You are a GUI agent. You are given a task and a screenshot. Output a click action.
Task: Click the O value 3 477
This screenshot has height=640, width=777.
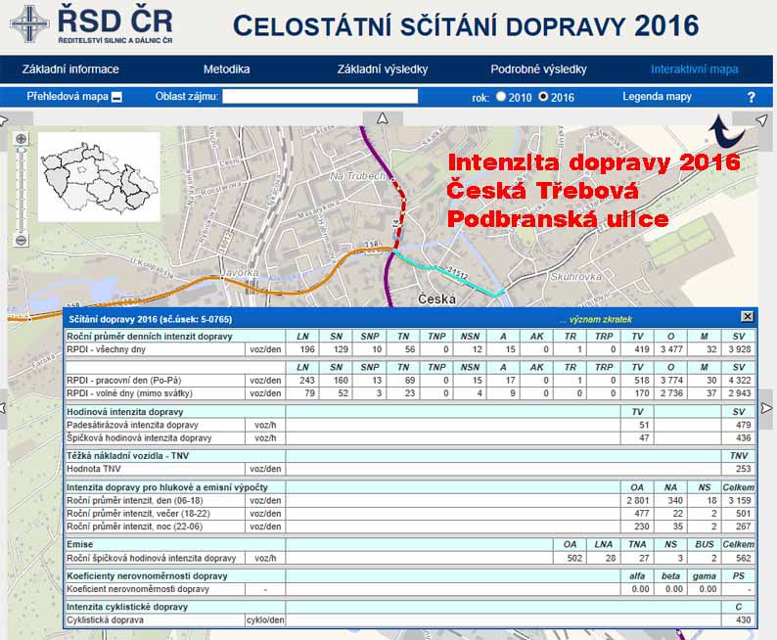[x=670, y=349]
